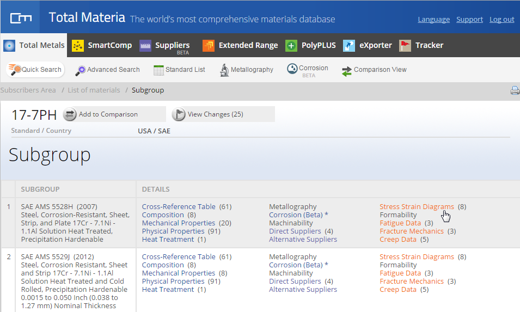
Task: Click the Suppliers factory icon
Action: pos(145,45)
